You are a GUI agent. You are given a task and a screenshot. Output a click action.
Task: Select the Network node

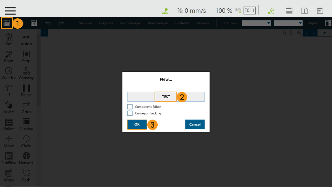26,158
